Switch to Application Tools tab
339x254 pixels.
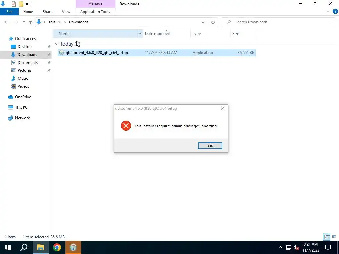[95, 12]
